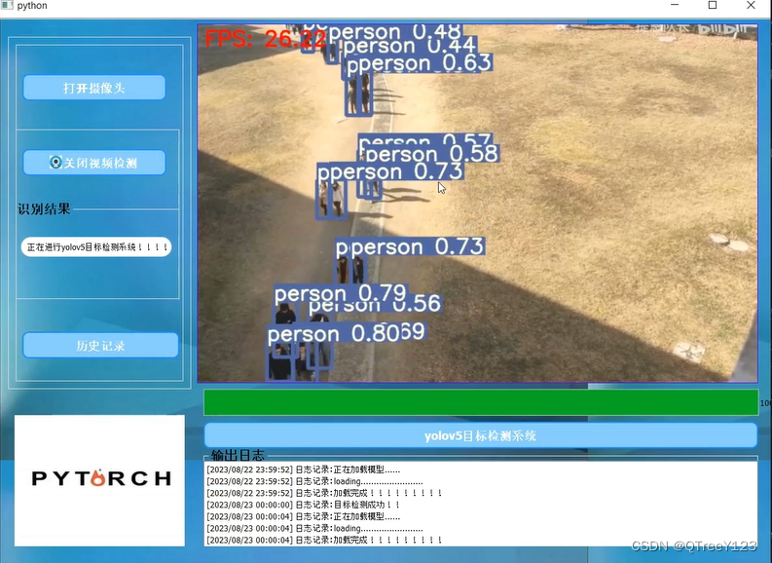This screenshot has height=563, width=772.
Task: Select log line 00:00:04 正在加载模型
Action: [x=304, y=516]
